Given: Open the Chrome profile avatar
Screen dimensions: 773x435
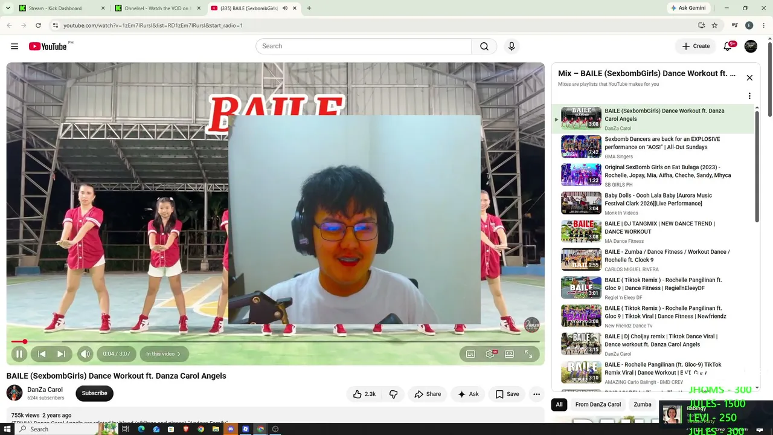Looking at the screenshot, I should 749,25.
